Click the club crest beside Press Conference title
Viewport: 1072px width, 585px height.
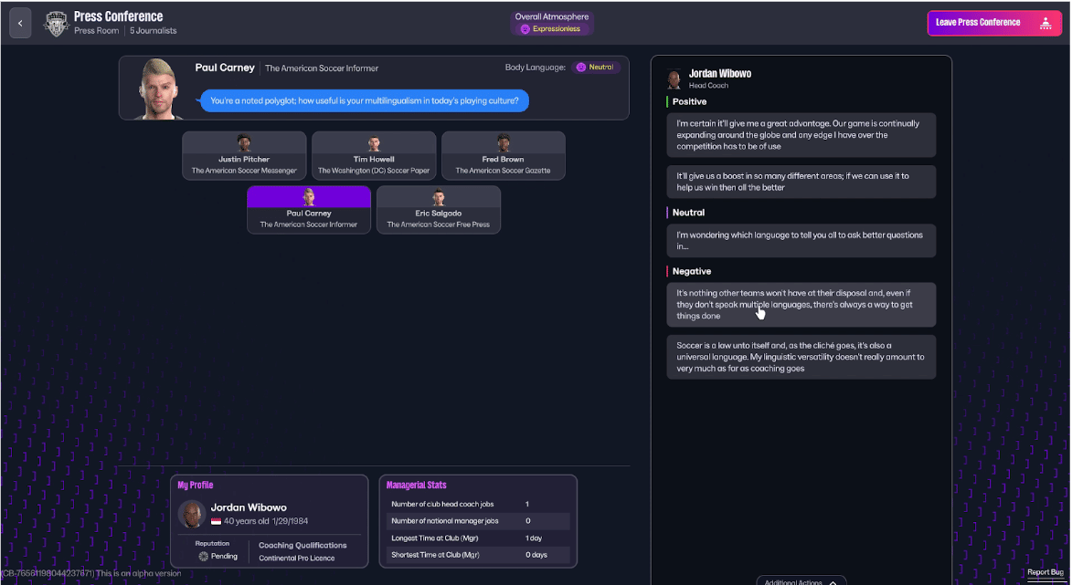(56, 22)
